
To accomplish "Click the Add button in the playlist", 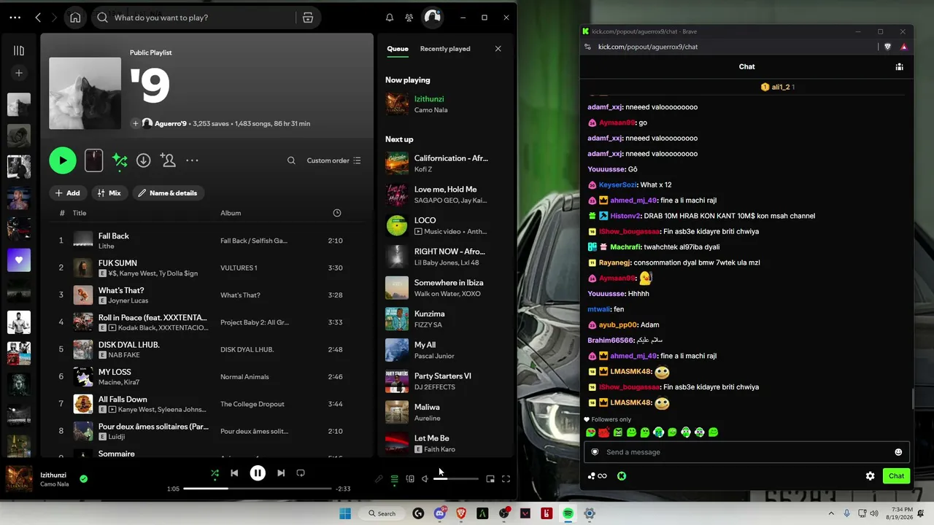I will 68,193.
